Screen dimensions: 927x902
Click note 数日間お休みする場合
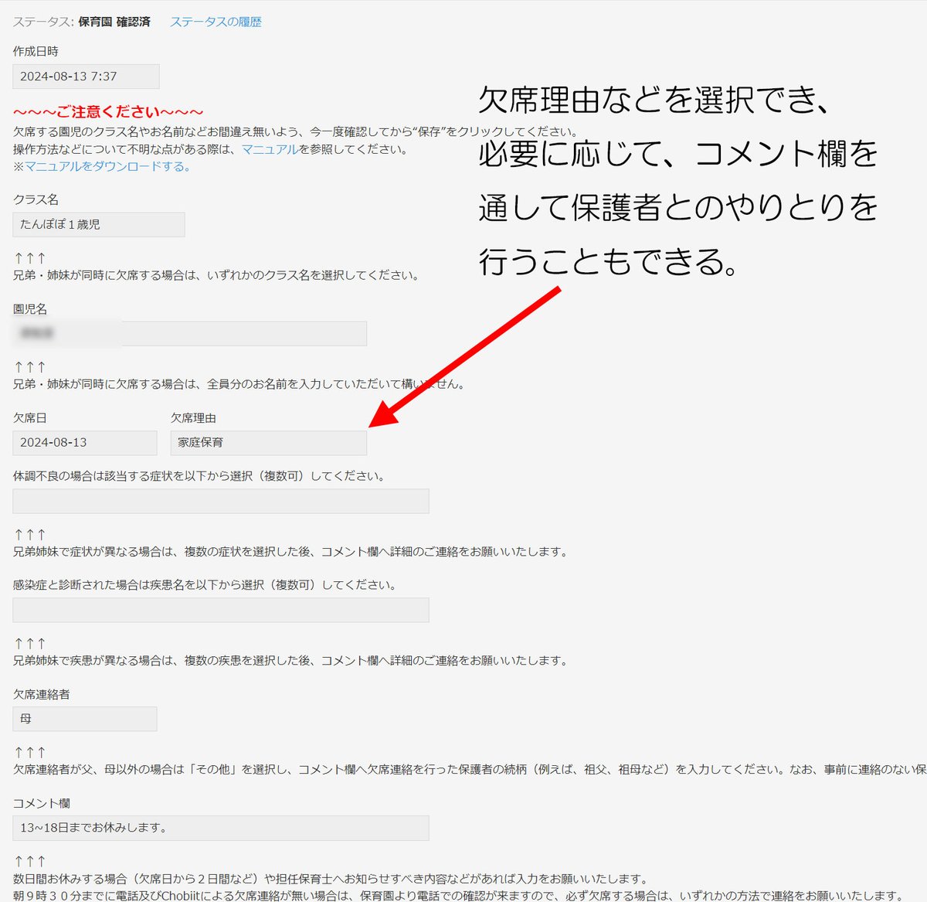pos(331,879)
